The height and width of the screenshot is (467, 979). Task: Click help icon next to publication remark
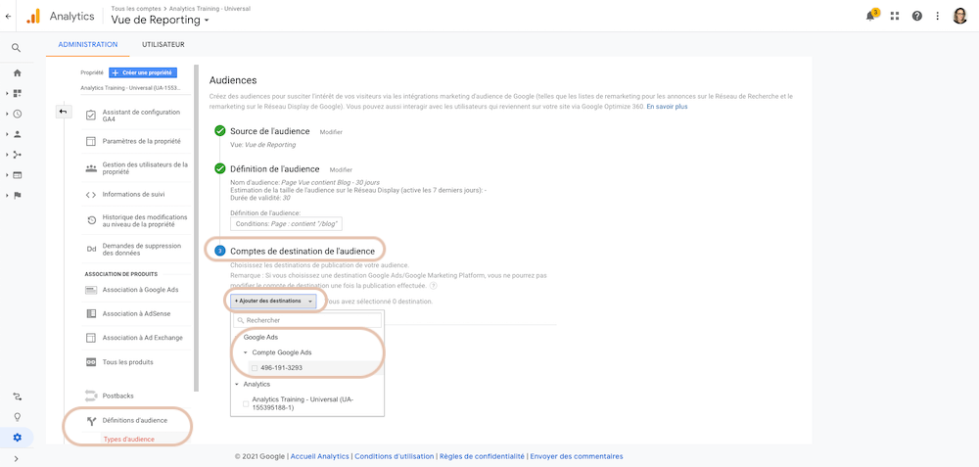tap(434, 285)
